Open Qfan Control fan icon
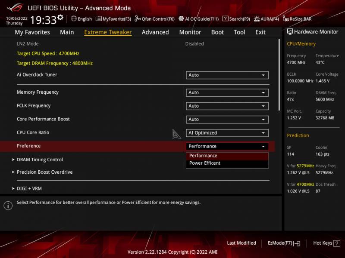 click(x=138, y=18)
